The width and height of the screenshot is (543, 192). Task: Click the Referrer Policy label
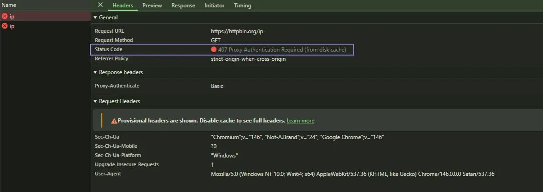pyautogui.click(x=111, y=58)
